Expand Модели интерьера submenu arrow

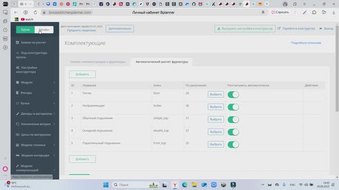(x=54, y=155)
